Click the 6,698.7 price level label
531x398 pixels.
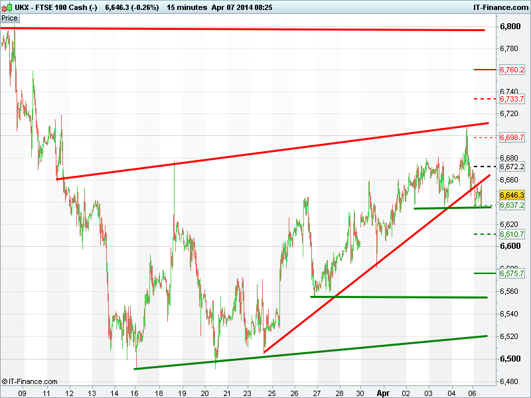pyautogui.click(x=512, y=137)
